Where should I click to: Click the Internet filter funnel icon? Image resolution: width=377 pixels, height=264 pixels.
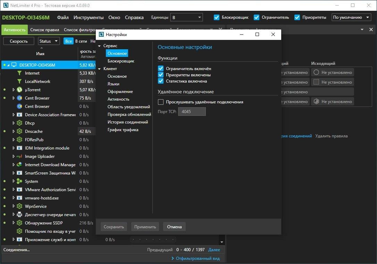[19, 73]
